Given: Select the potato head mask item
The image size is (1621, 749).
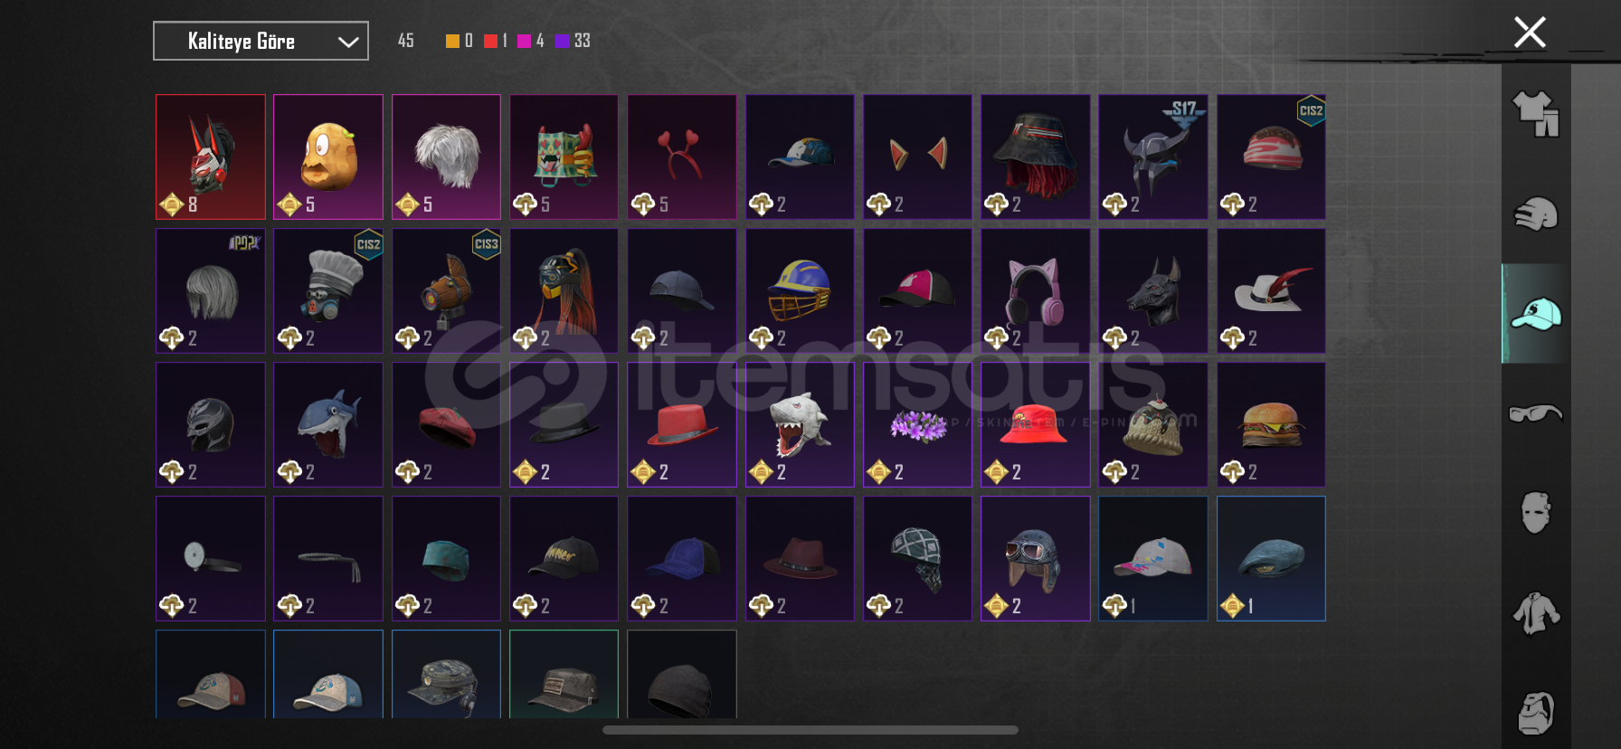Looking at the screenshot, I should tap(328, 156).
